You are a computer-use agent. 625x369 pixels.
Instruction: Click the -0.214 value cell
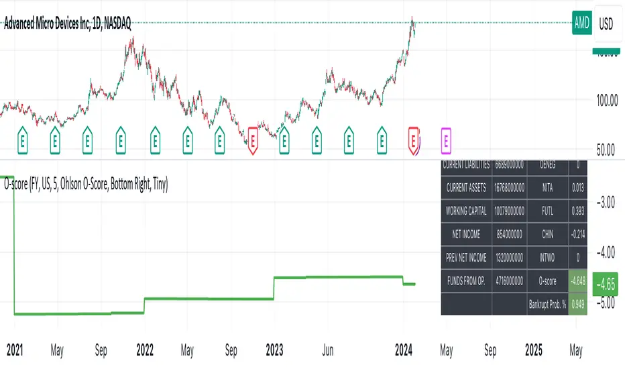coord(577,234)
